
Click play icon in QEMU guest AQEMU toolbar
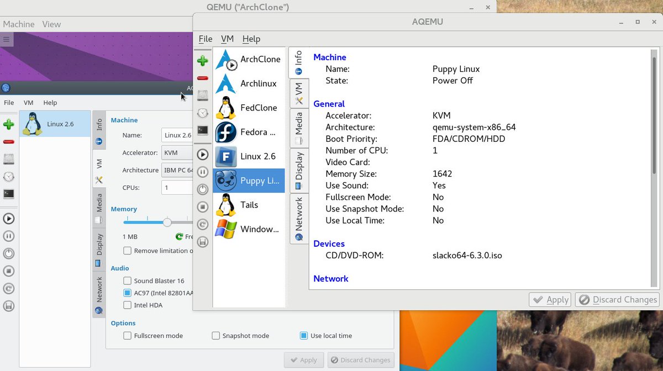8,219
